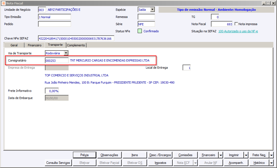
Task: Click the Efetivar Parcial button
Action: pyautogui.click(x=109, y=163)
